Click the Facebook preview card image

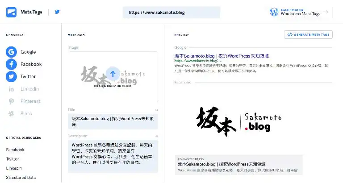click(238, 121)
